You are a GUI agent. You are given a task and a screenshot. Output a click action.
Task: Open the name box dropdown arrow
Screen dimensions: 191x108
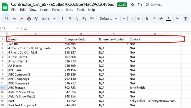[x=18, y=28]
